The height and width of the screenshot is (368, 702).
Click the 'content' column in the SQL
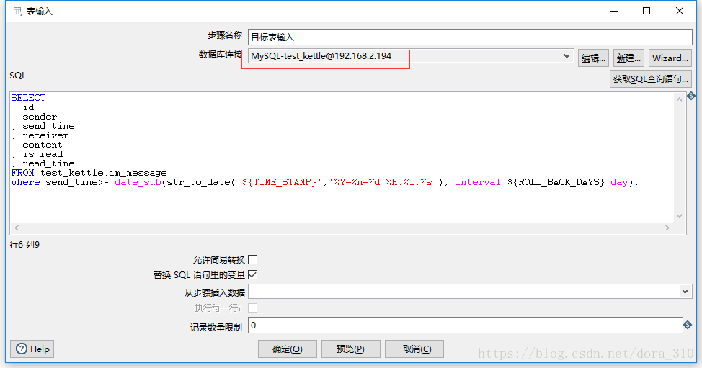tap(43, 145)
